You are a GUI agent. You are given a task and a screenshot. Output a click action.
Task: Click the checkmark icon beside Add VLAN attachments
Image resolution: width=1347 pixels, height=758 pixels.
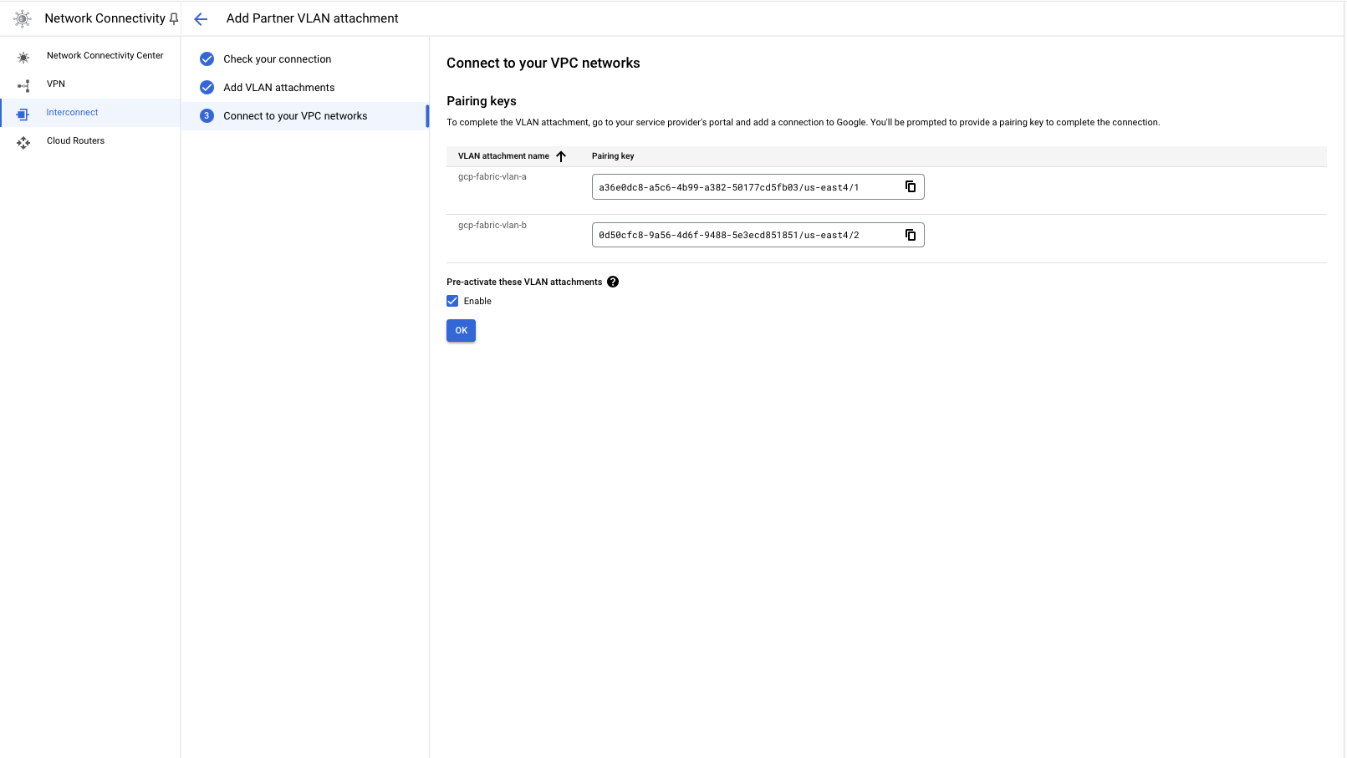[207, 88]
